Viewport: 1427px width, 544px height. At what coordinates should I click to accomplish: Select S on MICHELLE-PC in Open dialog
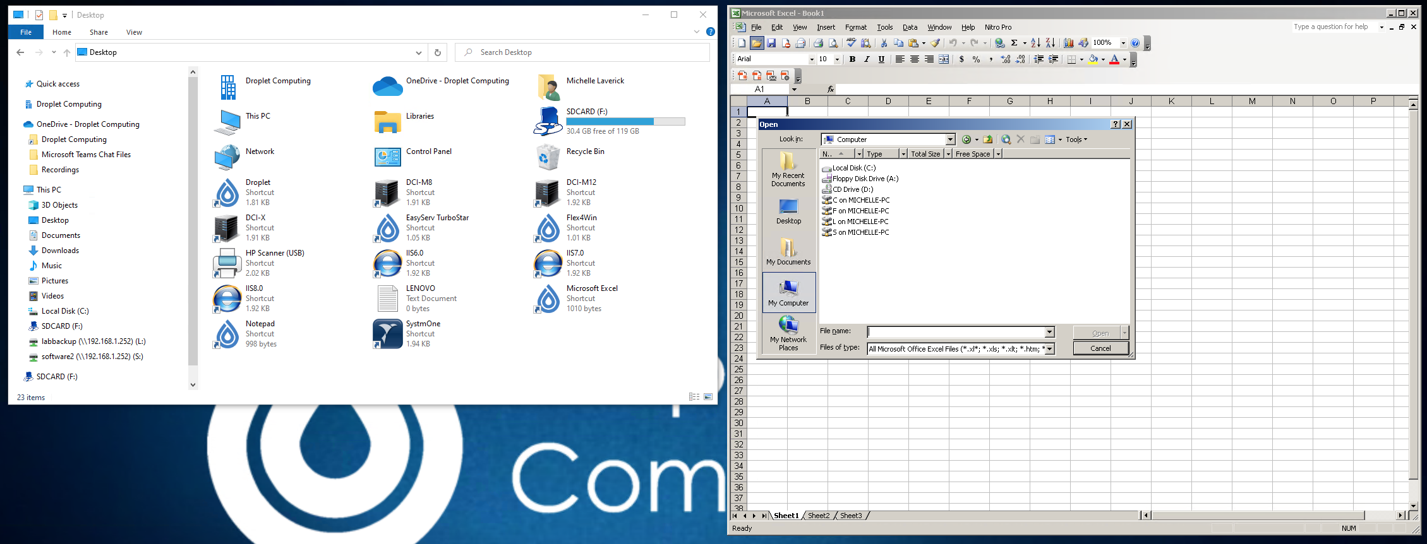[855, 232]
